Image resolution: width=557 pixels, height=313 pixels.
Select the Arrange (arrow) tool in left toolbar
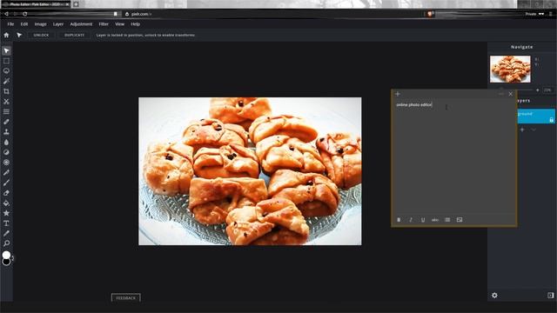coord(6,51)
